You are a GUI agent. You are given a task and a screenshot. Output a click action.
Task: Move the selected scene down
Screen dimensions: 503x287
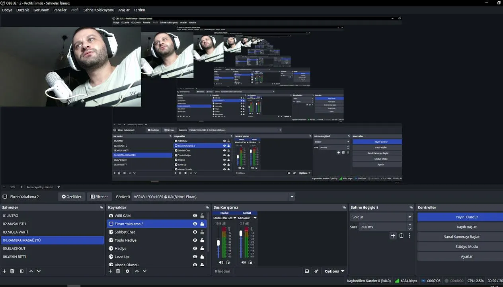tap(39, 271)
